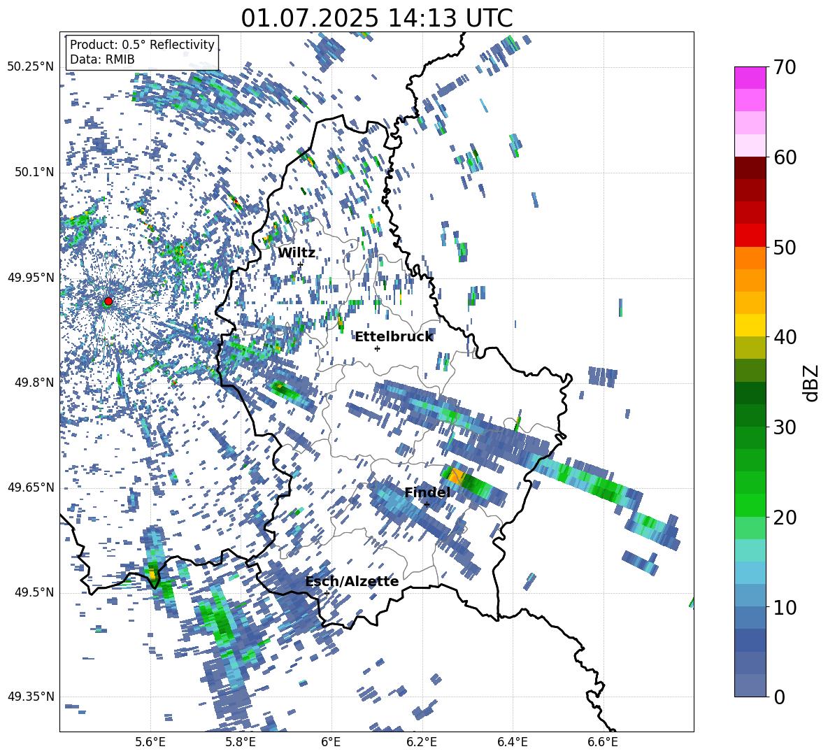Click the 70 colorbar tick value
Image resolution: width=828 pixels, height=756 pixels.
coord(785,68)
